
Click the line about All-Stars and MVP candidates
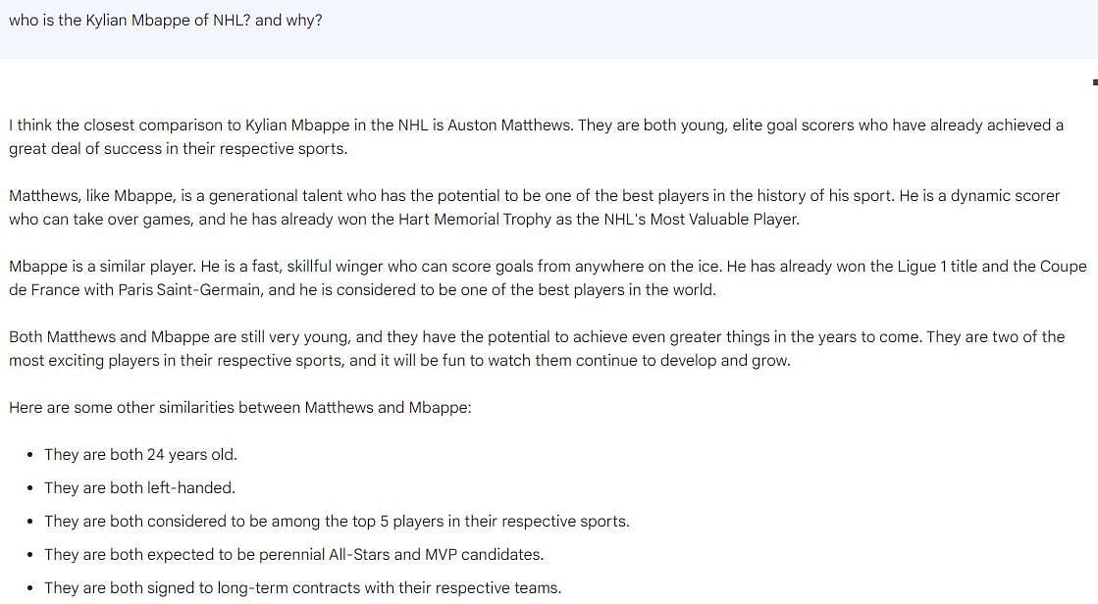294,555
